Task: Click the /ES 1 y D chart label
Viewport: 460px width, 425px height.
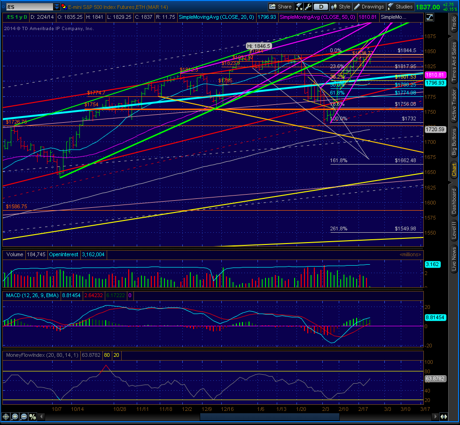Action: tap(17, 17)
